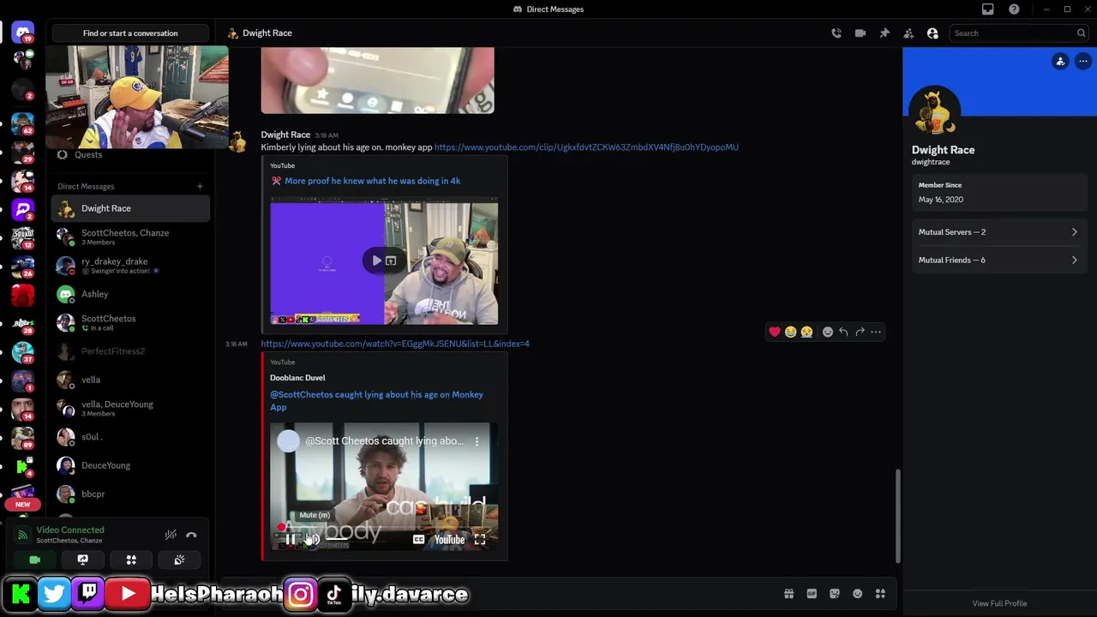The height and width of the screenshot is (617, 1097).
Task: Expand Mutual Servers — 2
Action: pos(998,232)
